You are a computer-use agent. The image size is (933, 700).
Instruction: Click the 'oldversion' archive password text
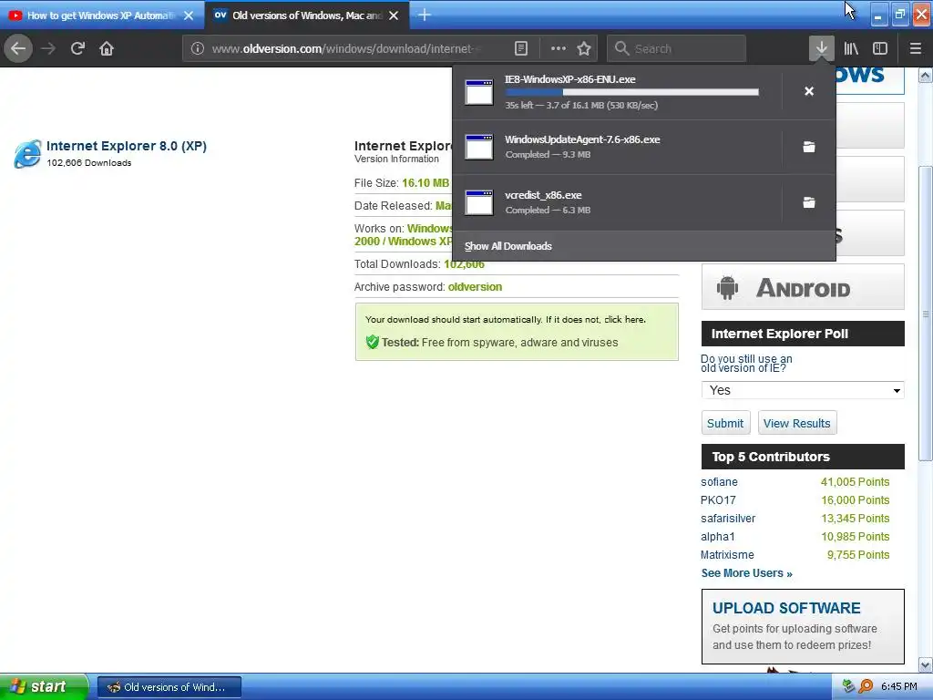(x=475, y=287)
